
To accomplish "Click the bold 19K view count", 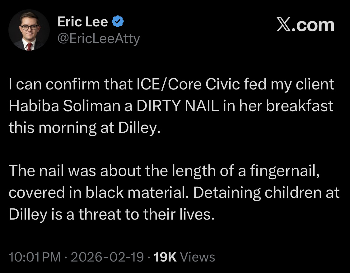I will (x=165, y=257).
